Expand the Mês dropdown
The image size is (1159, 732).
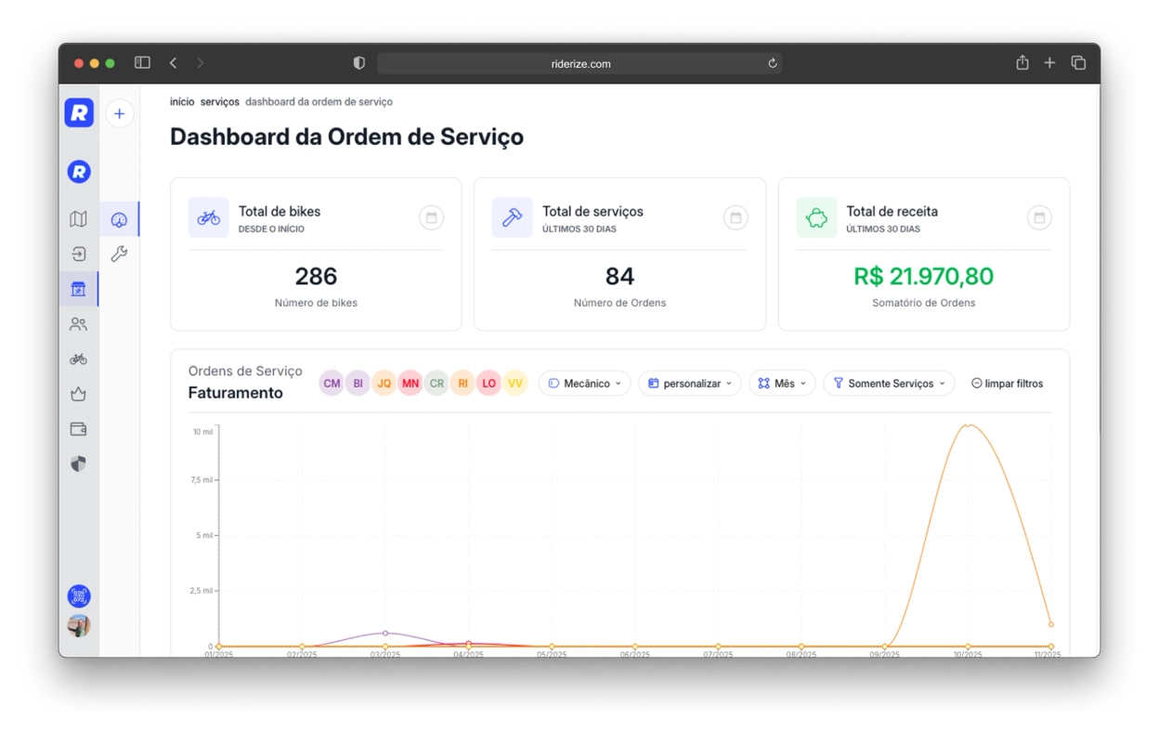pos(781,383)
